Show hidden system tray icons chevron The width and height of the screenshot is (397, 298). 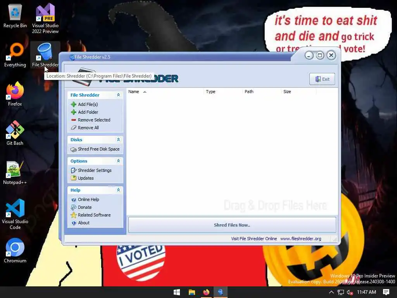coord(331,292)
